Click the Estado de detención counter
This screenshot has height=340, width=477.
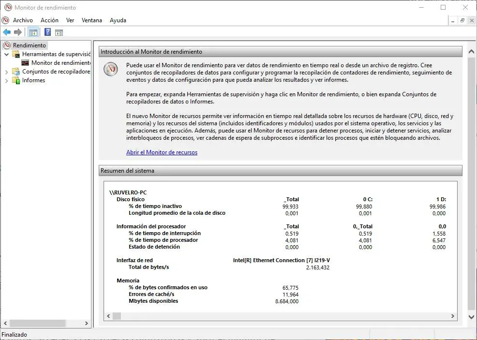click(154, 247)
